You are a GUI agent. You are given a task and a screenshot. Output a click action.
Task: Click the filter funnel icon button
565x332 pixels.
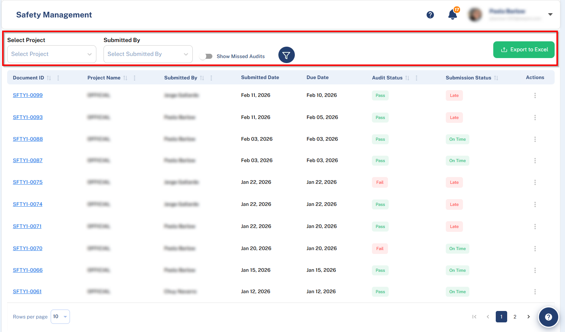(x=286, y=55)
